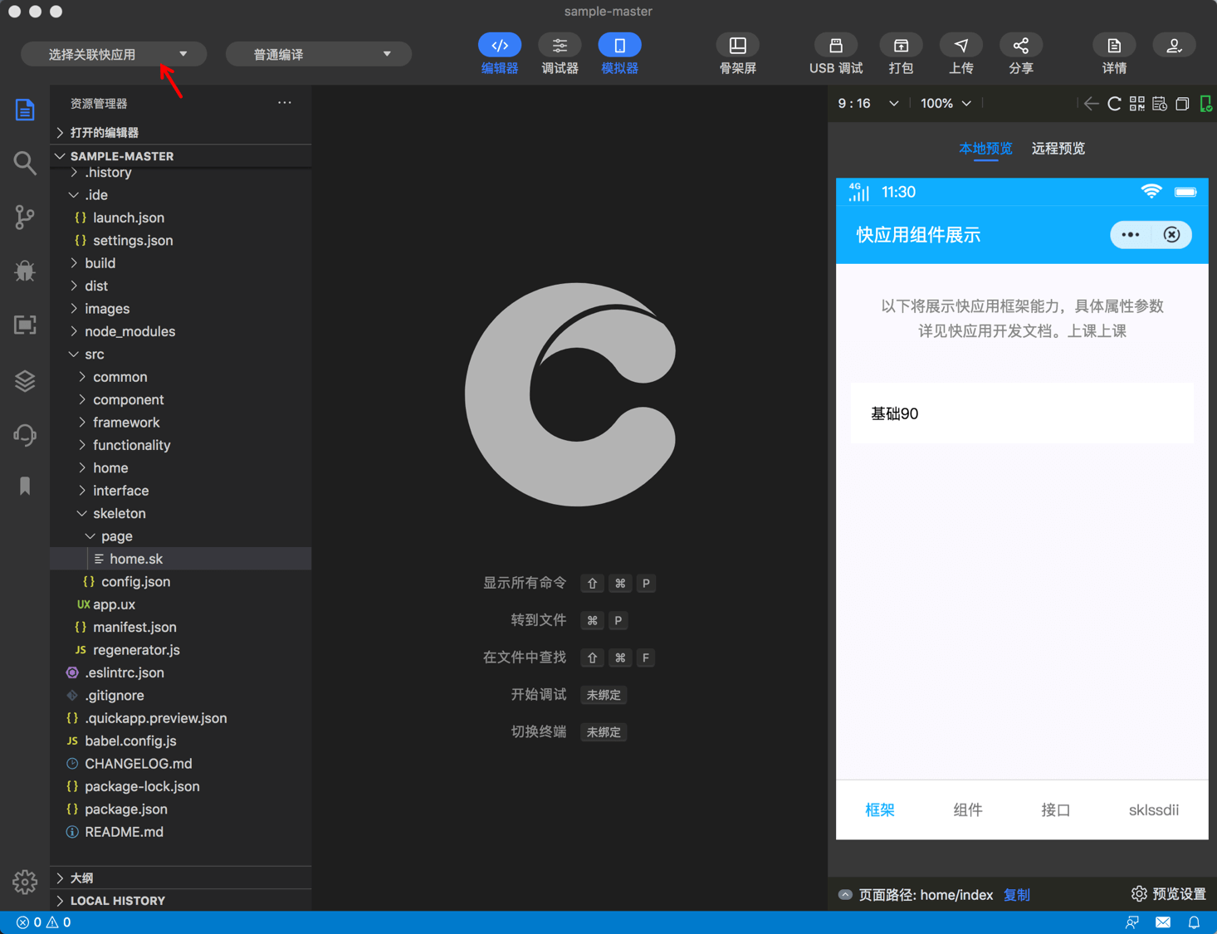The height and width of the screenshot is (934, 1217).
Task: Share the project with 分享
Action: click(1020, 54)
